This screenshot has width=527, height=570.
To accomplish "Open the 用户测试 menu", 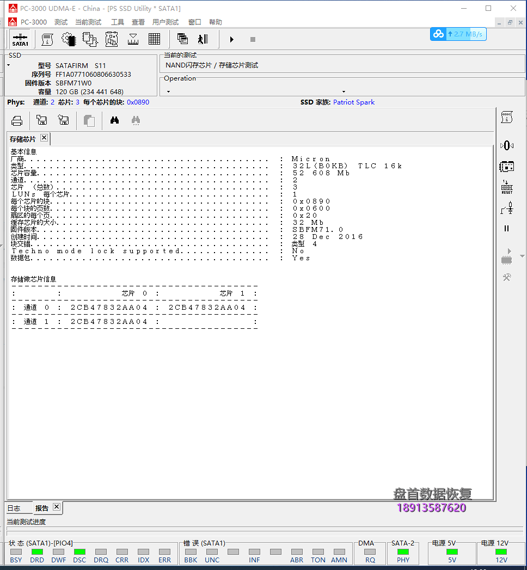I will pyautogui.click(x=166, y=22).
